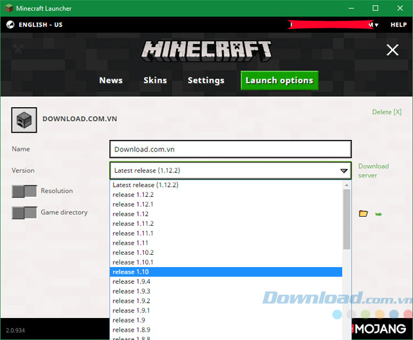Maximize the Minecraft Launcher window
Image resolution: width=413 pixels, height=340 pixels.
tap(376, 8)
